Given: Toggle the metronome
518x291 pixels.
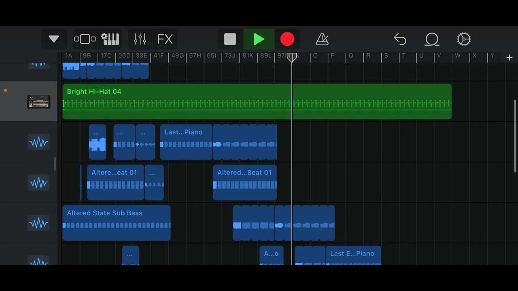Looking at the screenshot, I should click(x=322, y=39).
